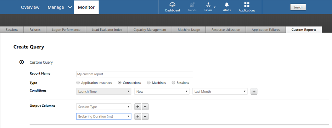Go to the Overview section
332x128 pixels.
30,7
